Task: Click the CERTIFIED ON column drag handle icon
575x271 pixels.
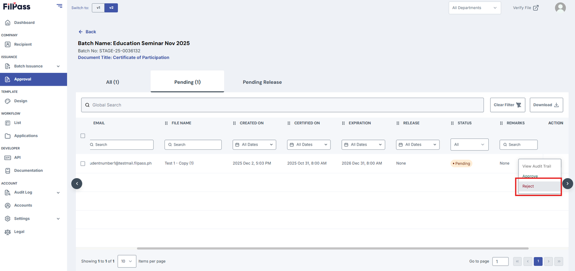Action: coord(289,123)
